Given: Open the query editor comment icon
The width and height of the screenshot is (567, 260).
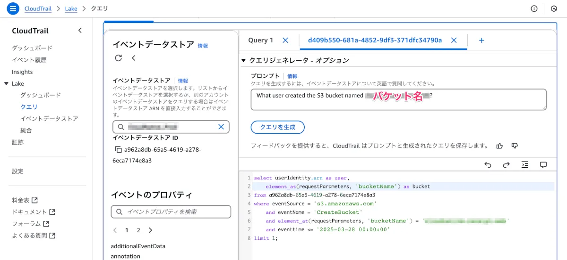Looking at the screenshot, I should pos(543,165).
